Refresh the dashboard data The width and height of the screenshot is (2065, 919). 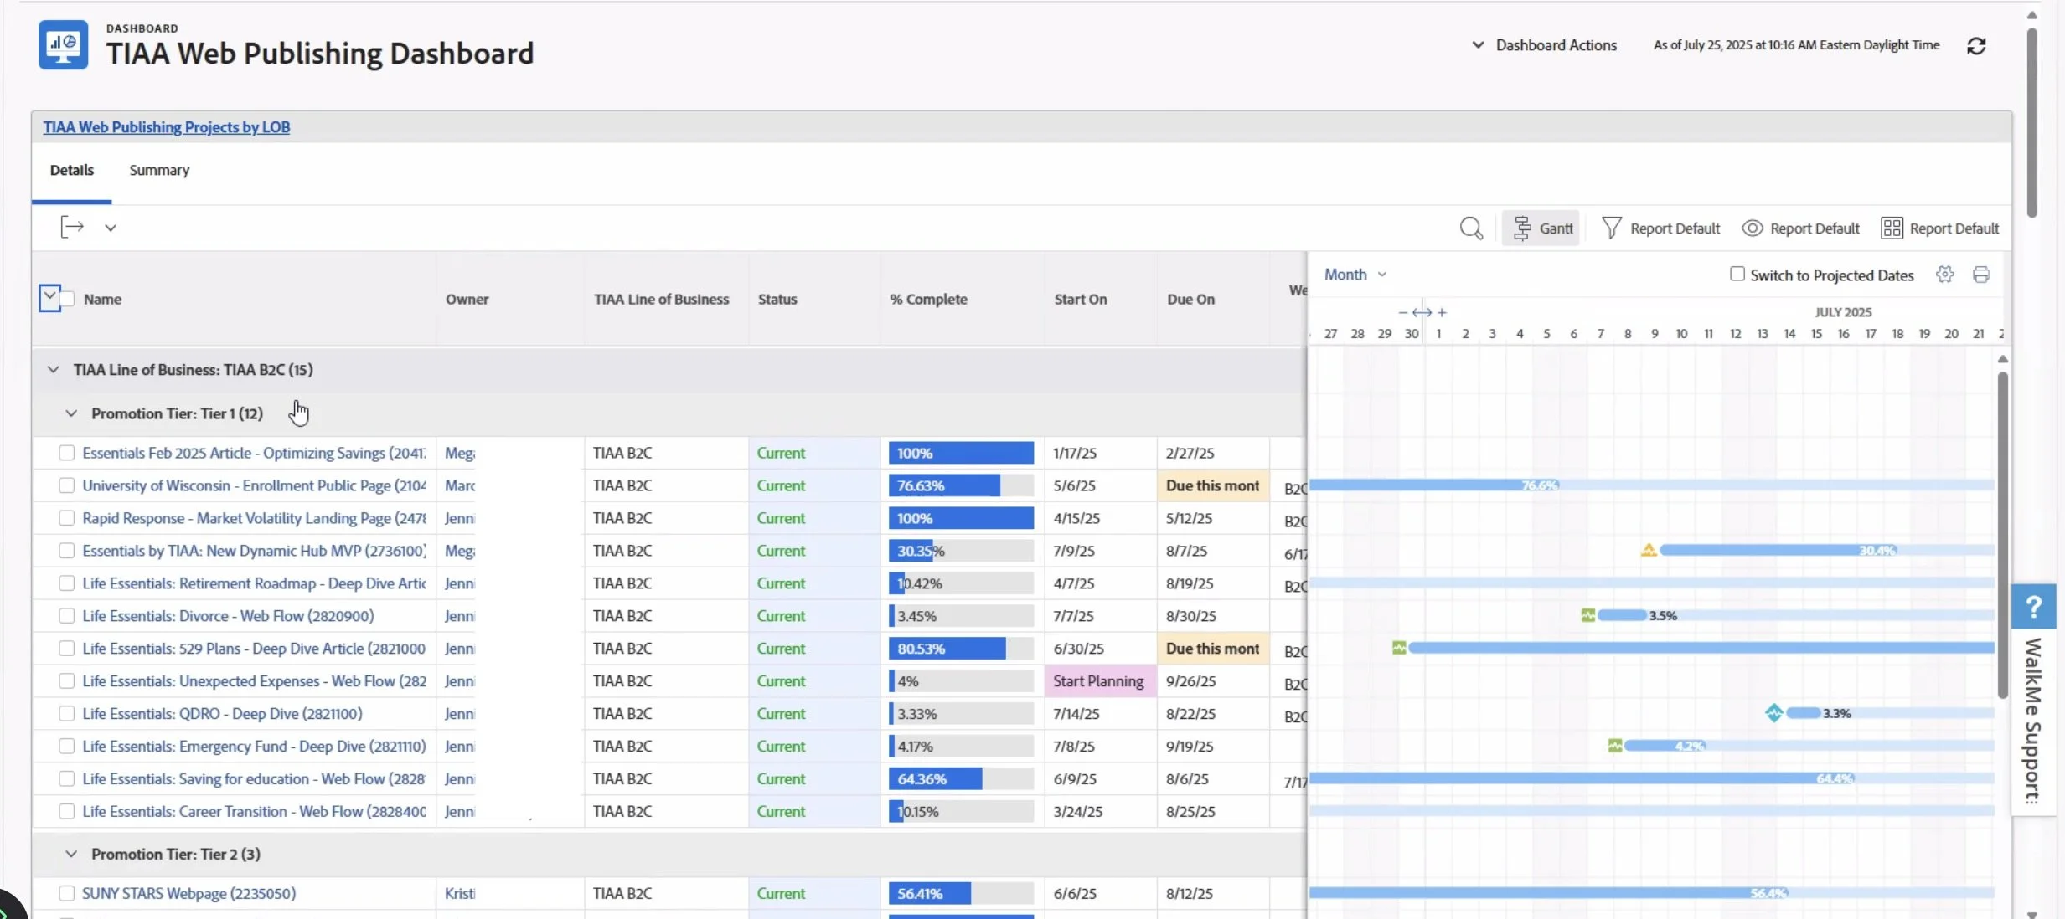pyautogui.click(x=1976, y=46)
